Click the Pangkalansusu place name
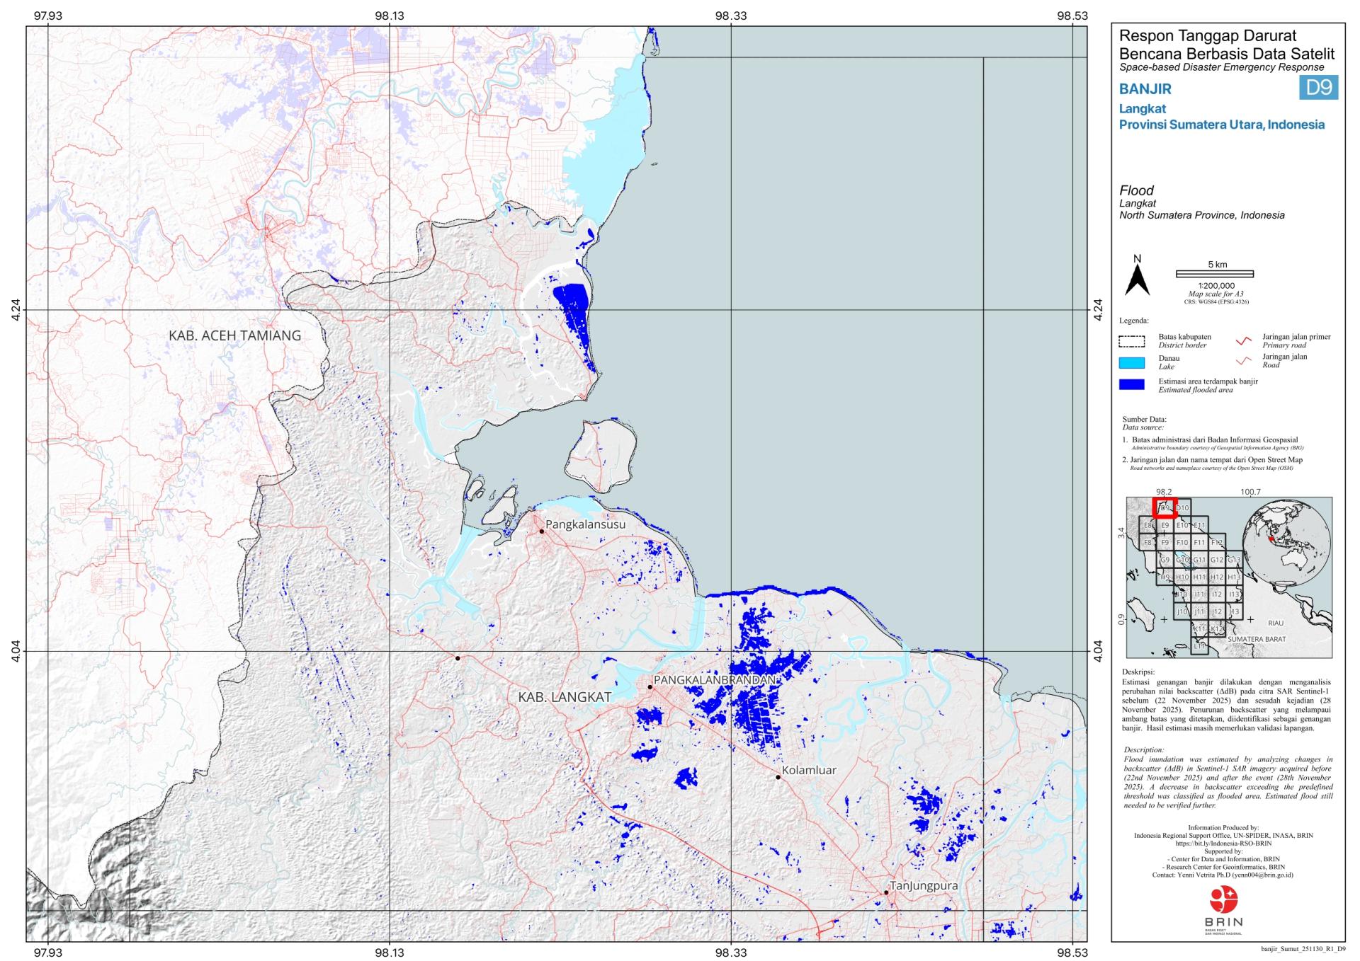The width and height of the screenshot is (1360, 961). (586, 525)
